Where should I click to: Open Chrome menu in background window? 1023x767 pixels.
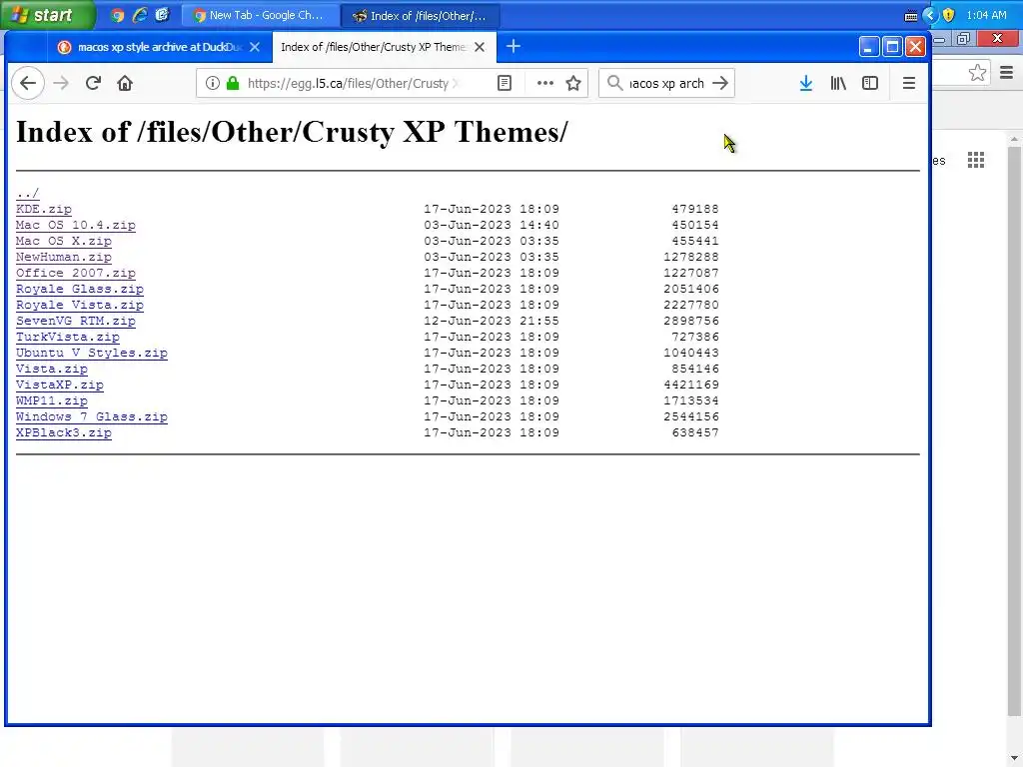(1007, 72)
